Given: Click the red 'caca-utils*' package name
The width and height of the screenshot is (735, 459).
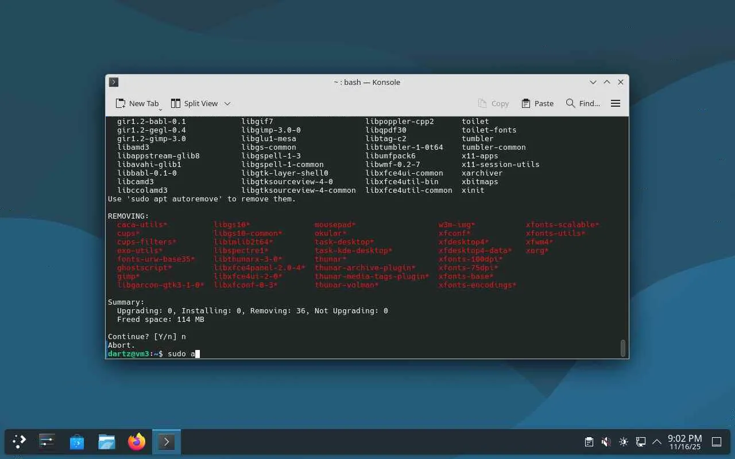Looking at the screenshot, I should point(142,225).
